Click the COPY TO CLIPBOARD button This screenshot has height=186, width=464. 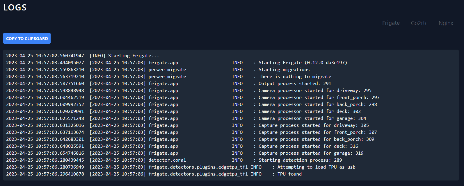point(26,38)
